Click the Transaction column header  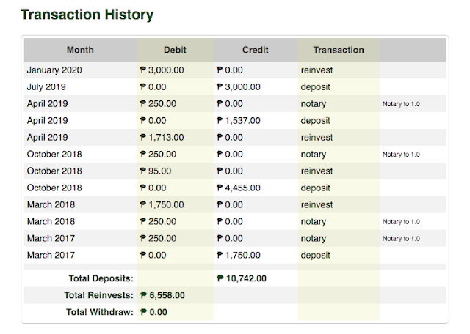pyautogui.click(x=338, y=50)
